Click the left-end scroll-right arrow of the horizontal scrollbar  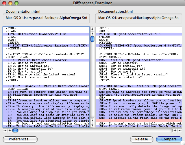(10, 130)
